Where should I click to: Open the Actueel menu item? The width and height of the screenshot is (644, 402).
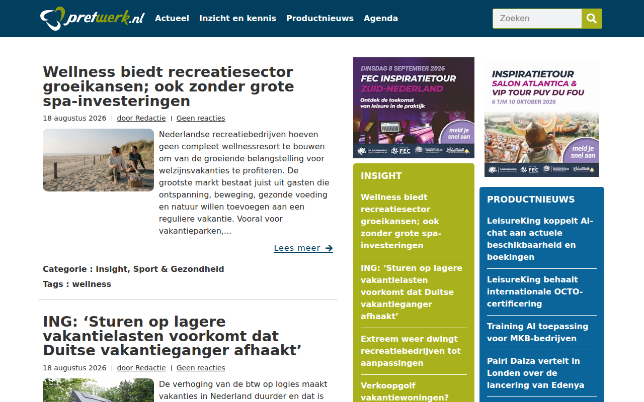[172, 18]
